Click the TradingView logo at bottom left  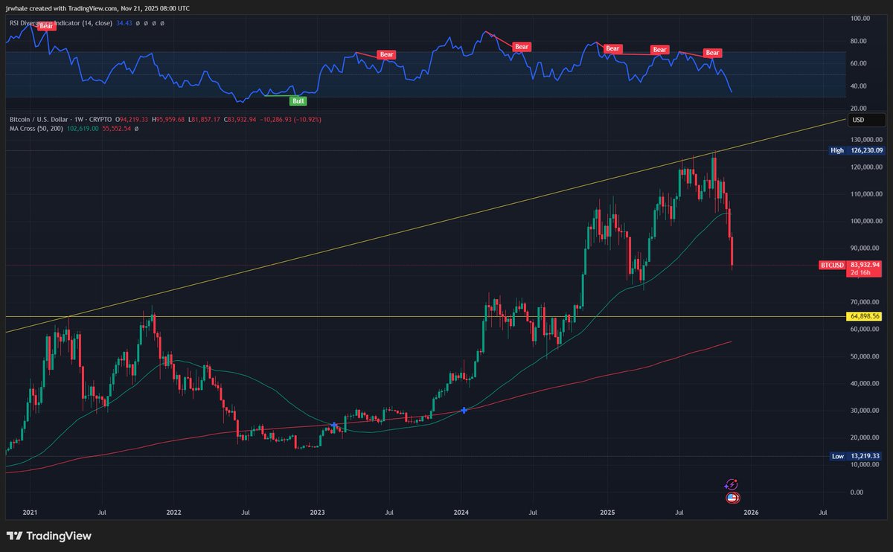48,536
